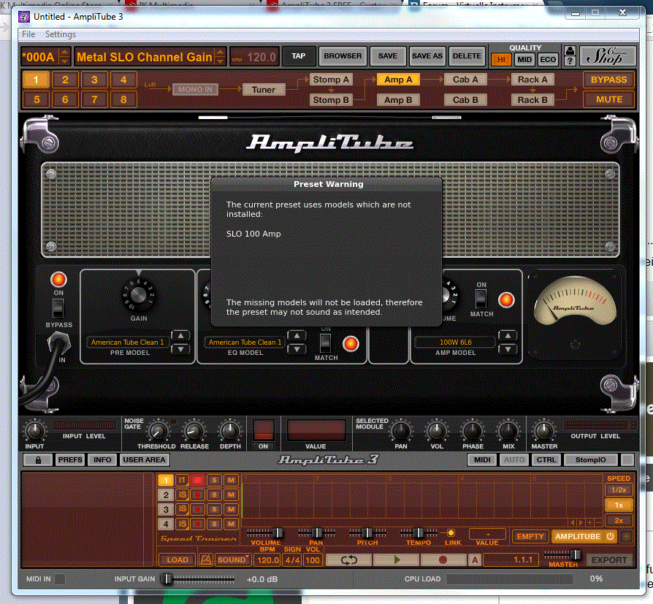
Task: Click the recorder PITCH slider
Action: tap(367, 532)
